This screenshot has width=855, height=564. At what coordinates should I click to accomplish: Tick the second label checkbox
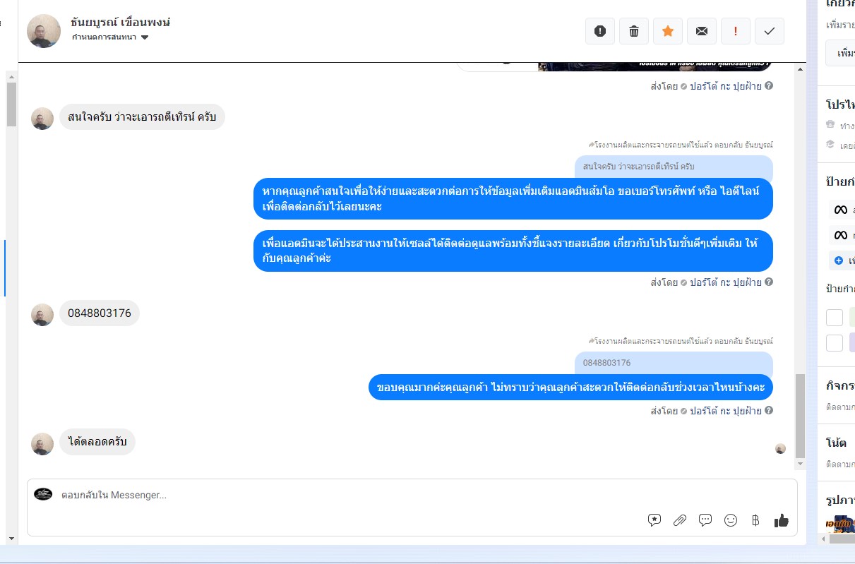click(835, 343)
